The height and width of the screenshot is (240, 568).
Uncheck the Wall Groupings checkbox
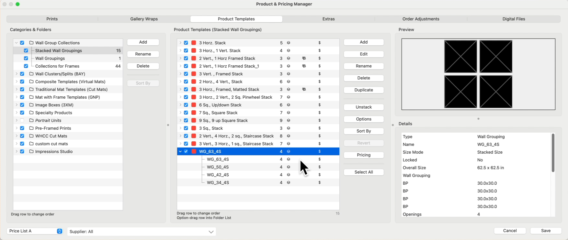(x=26, y=58)
